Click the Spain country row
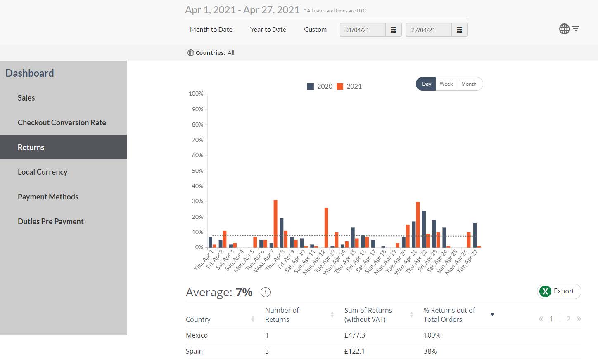 coord(383,351)
